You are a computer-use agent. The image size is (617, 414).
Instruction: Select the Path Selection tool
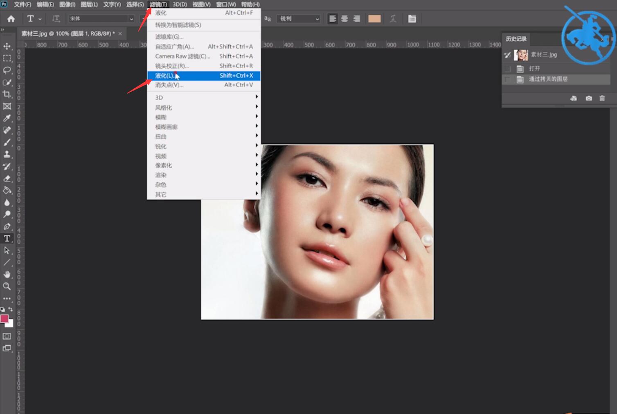pos(7,250)
